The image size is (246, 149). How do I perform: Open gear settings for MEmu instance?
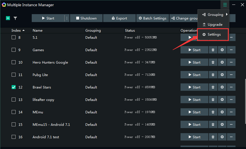222,112
